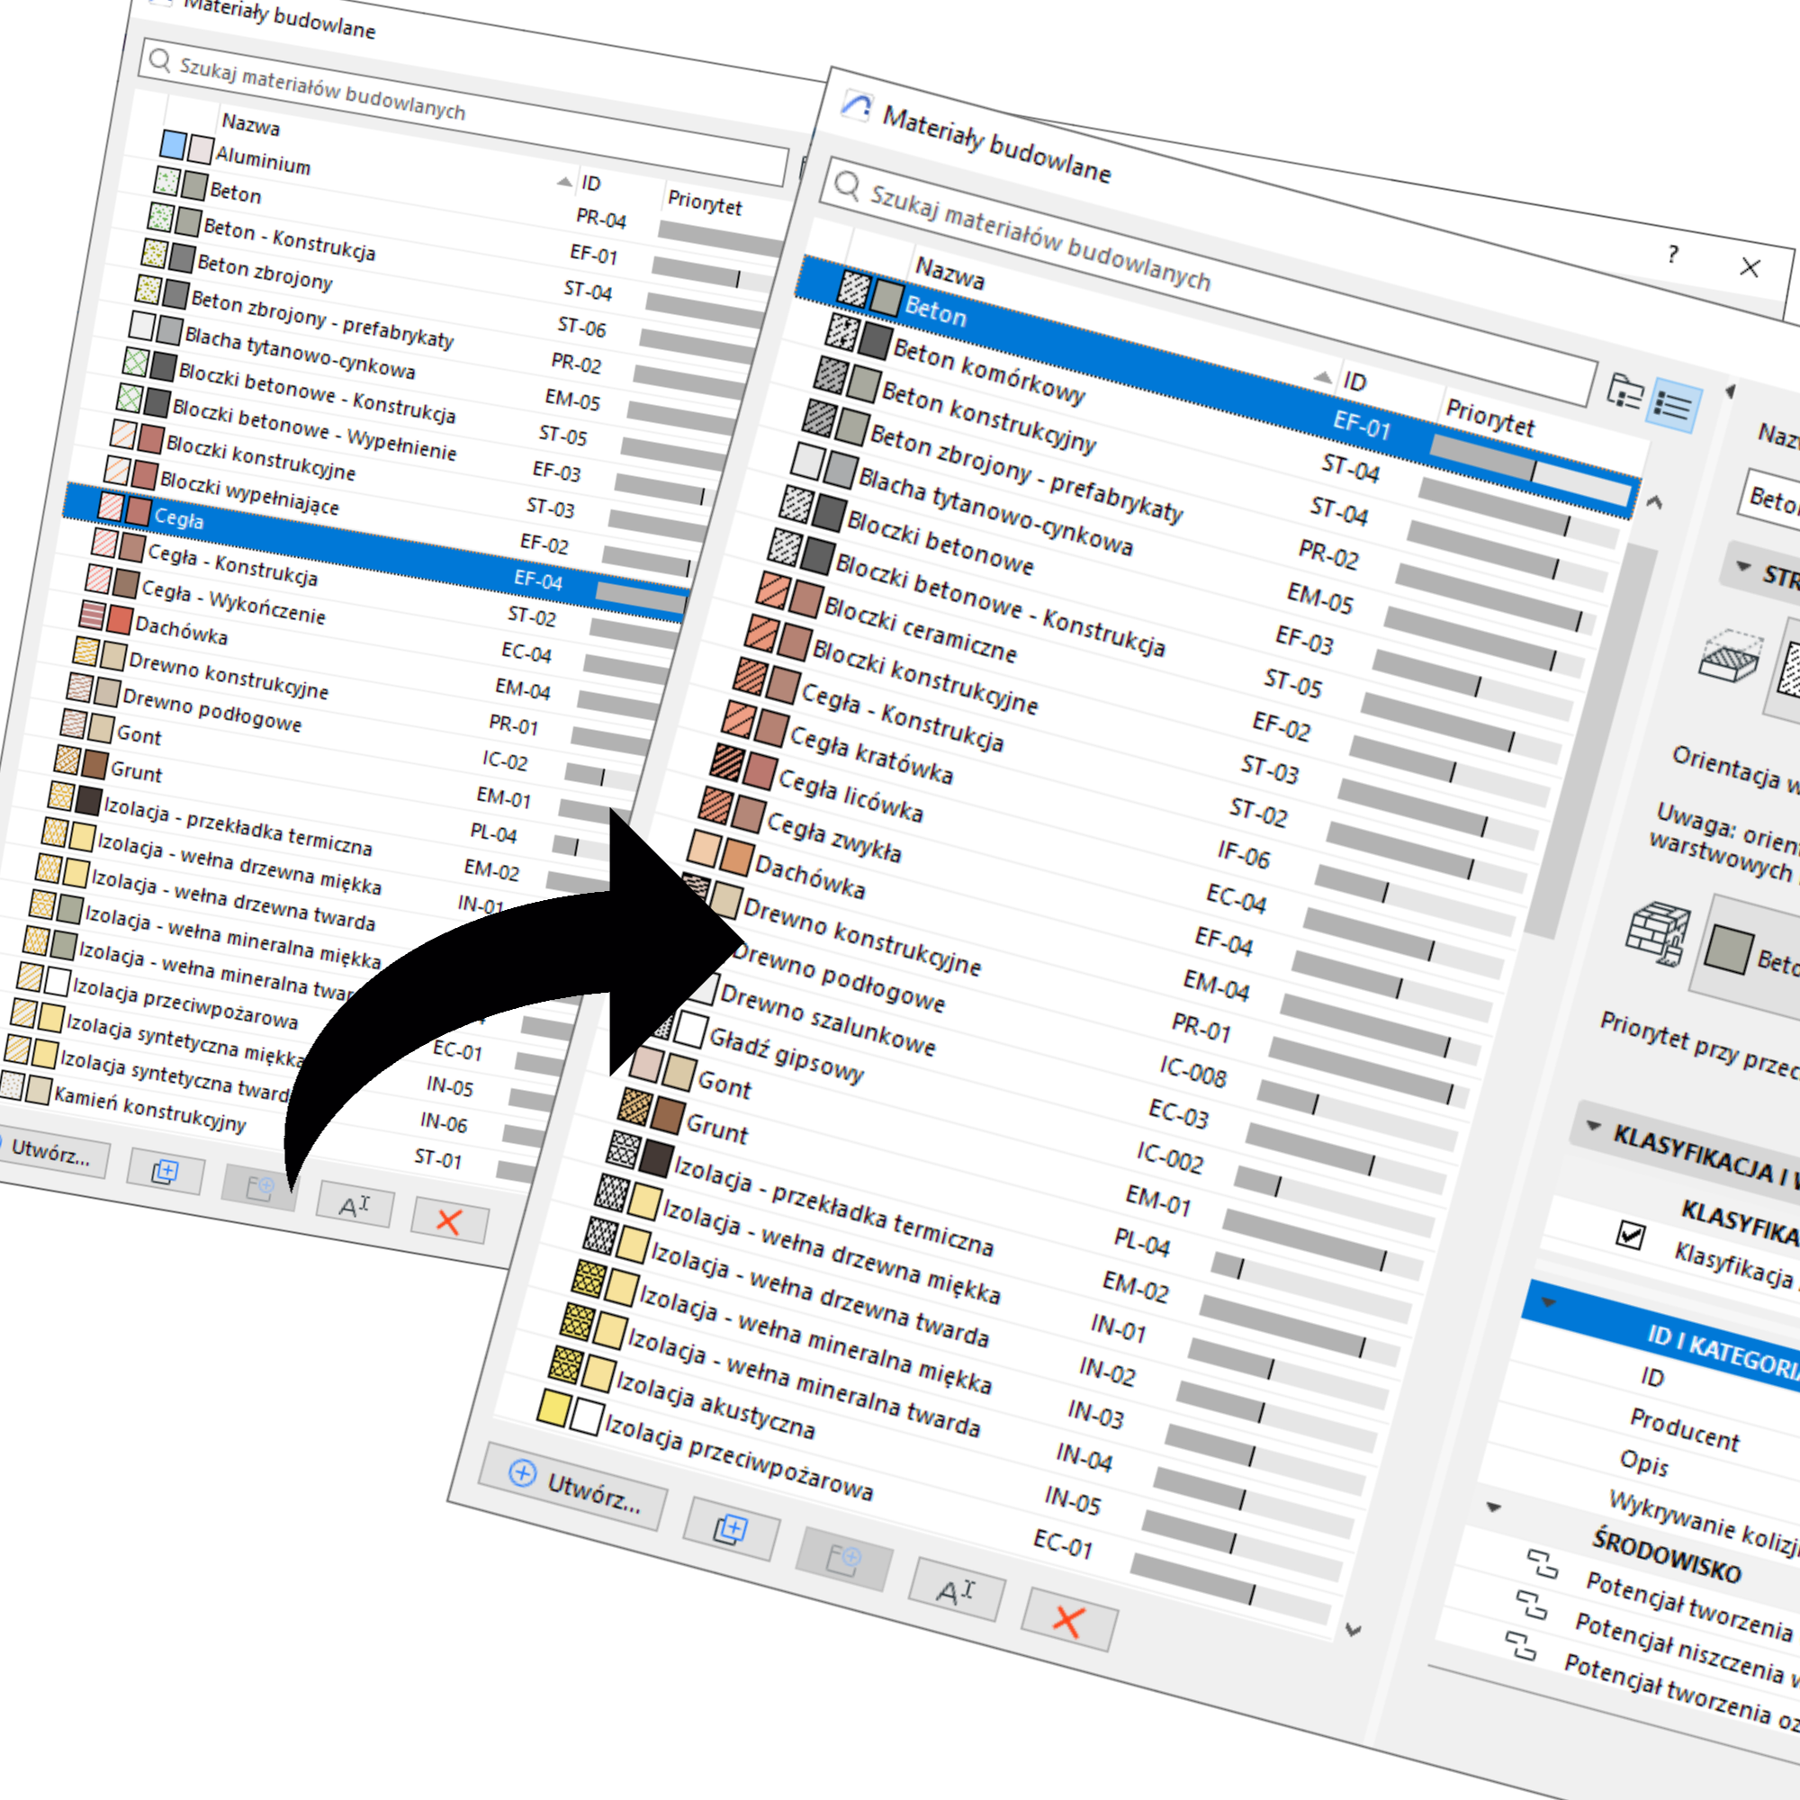Collapse the STR section triangle
The image size is (1800, 1800).
[x=1743, y=565]
